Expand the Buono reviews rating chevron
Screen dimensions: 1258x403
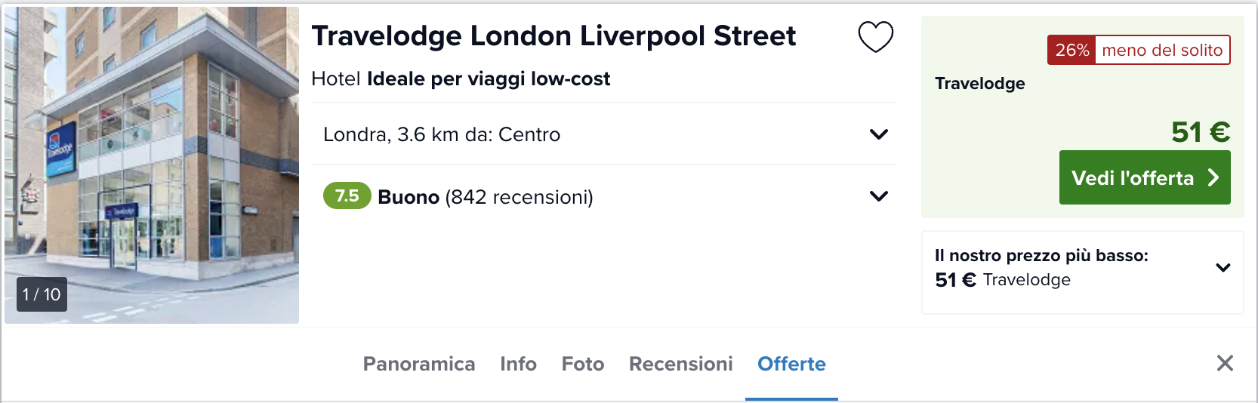879,196
